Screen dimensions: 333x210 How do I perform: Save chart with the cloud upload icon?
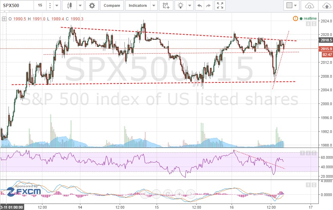click(327, 5)
